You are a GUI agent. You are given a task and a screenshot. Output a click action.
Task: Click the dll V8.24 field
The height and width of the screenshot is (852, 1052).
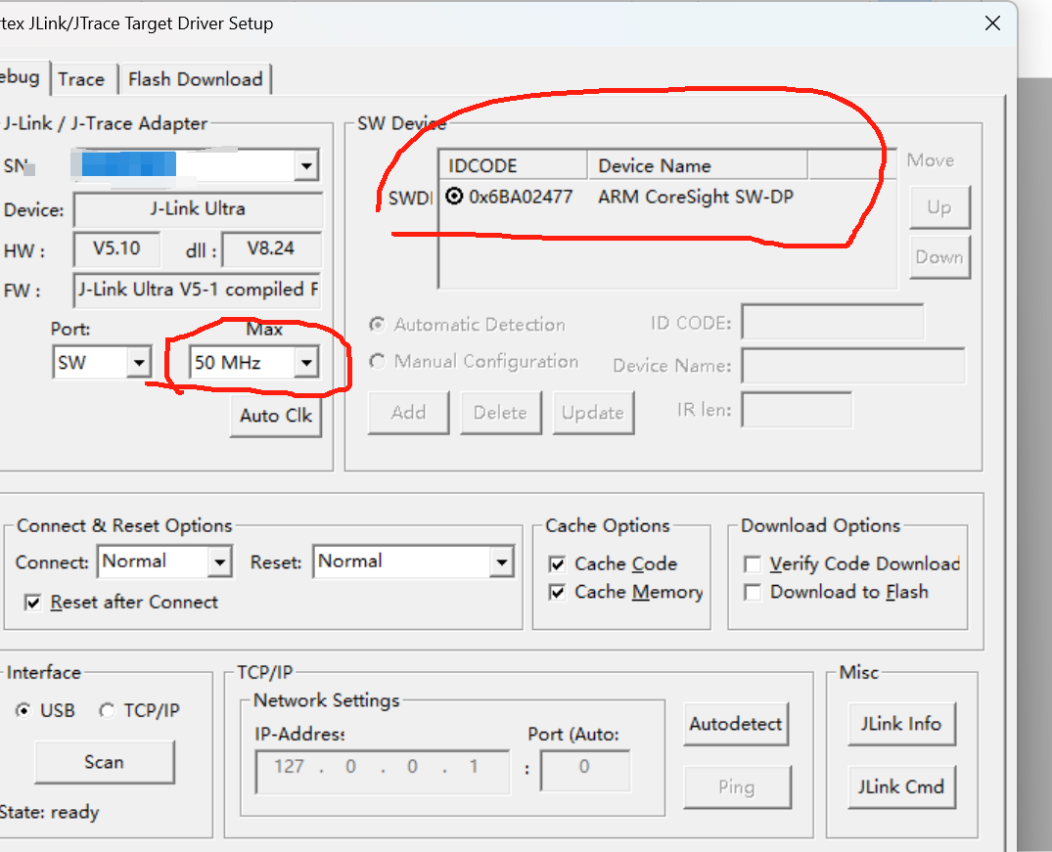pyautogui.click(x=271, y=248)
